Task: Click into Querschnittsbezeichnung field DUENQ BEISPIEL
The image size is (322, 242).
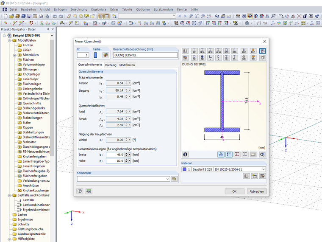Action: click(x=145, y=55)
